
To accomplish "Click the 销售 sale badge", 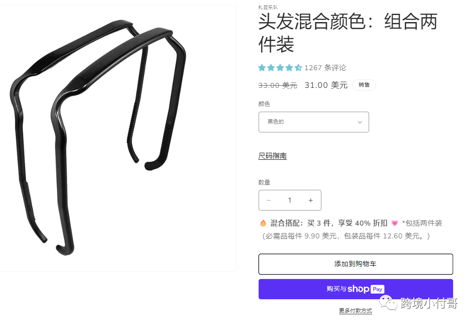I will [x=364, y=85].
